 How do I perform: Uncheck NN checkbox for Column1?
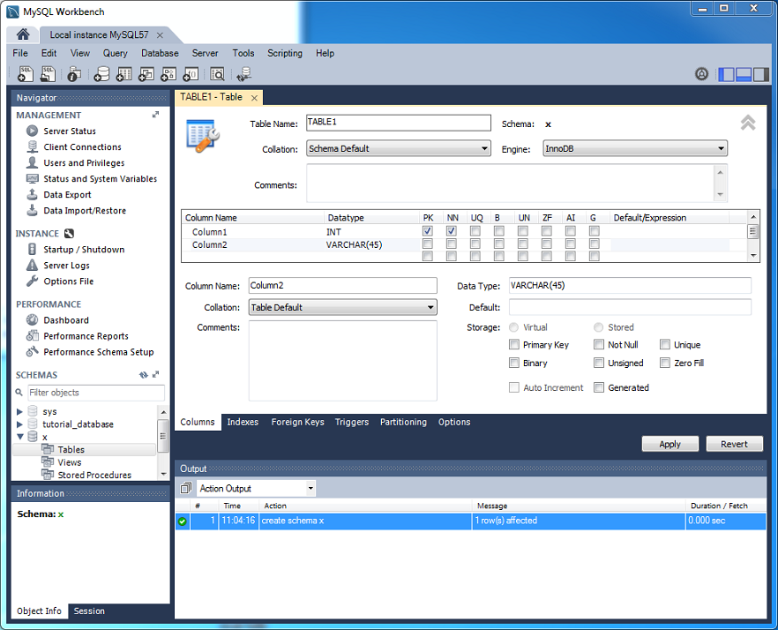(451, 231)
